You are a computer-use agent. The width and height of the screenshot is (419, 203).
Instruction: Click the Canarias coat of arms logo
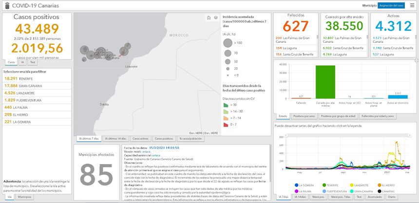click(x=5, y=5)
